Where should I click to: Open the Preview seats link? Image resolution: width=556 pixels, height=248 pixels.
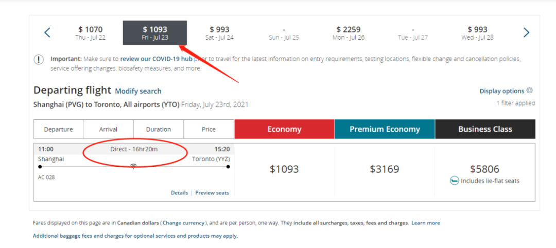point(212,193)
